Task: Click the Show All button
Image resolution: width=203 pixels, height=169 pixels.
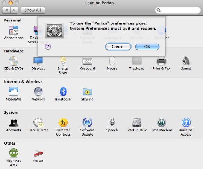Action: point(33,10)
